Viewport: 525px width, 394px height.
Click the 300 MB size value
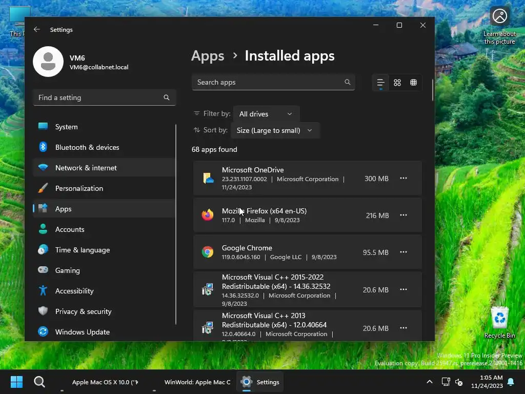[376, 179]
